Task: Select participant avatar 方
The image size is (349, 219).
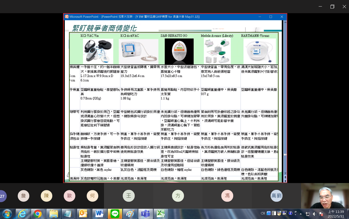Action: click(x=178, y=196)
